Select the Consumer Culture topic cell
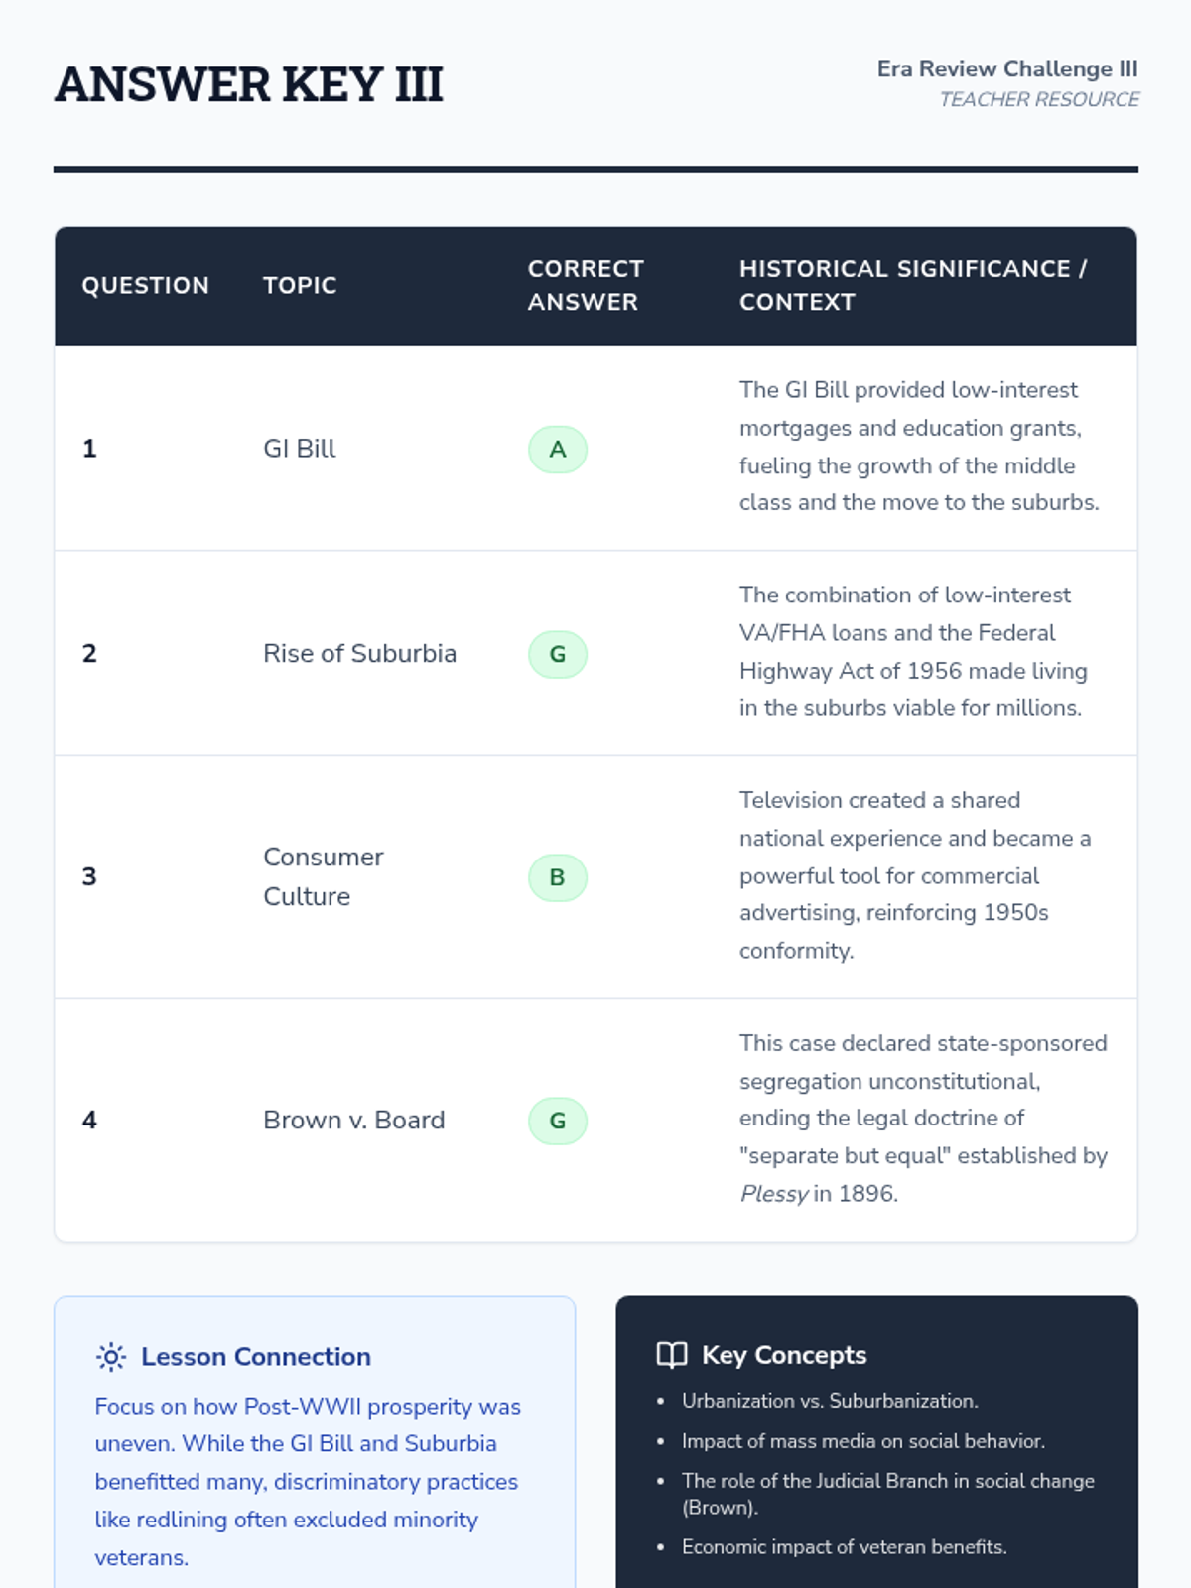1191x1588 pixels. click(324, 877)
